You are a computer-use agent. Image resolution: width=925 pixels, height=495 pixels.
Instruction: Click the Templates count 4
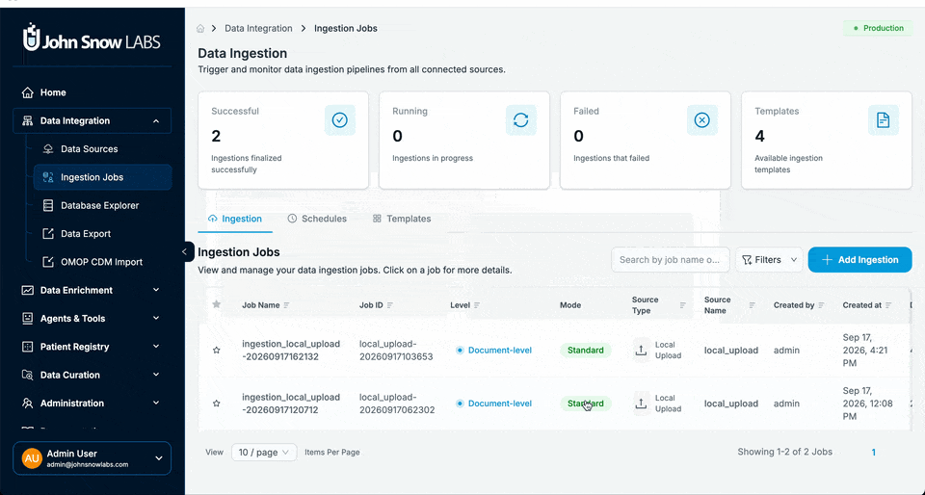[x=760, y=136]
